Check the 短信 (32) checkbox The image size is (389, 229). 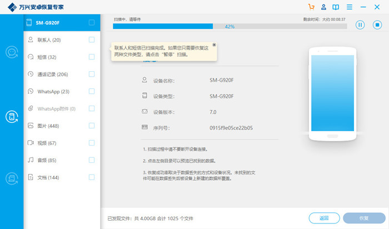point(92,57)
